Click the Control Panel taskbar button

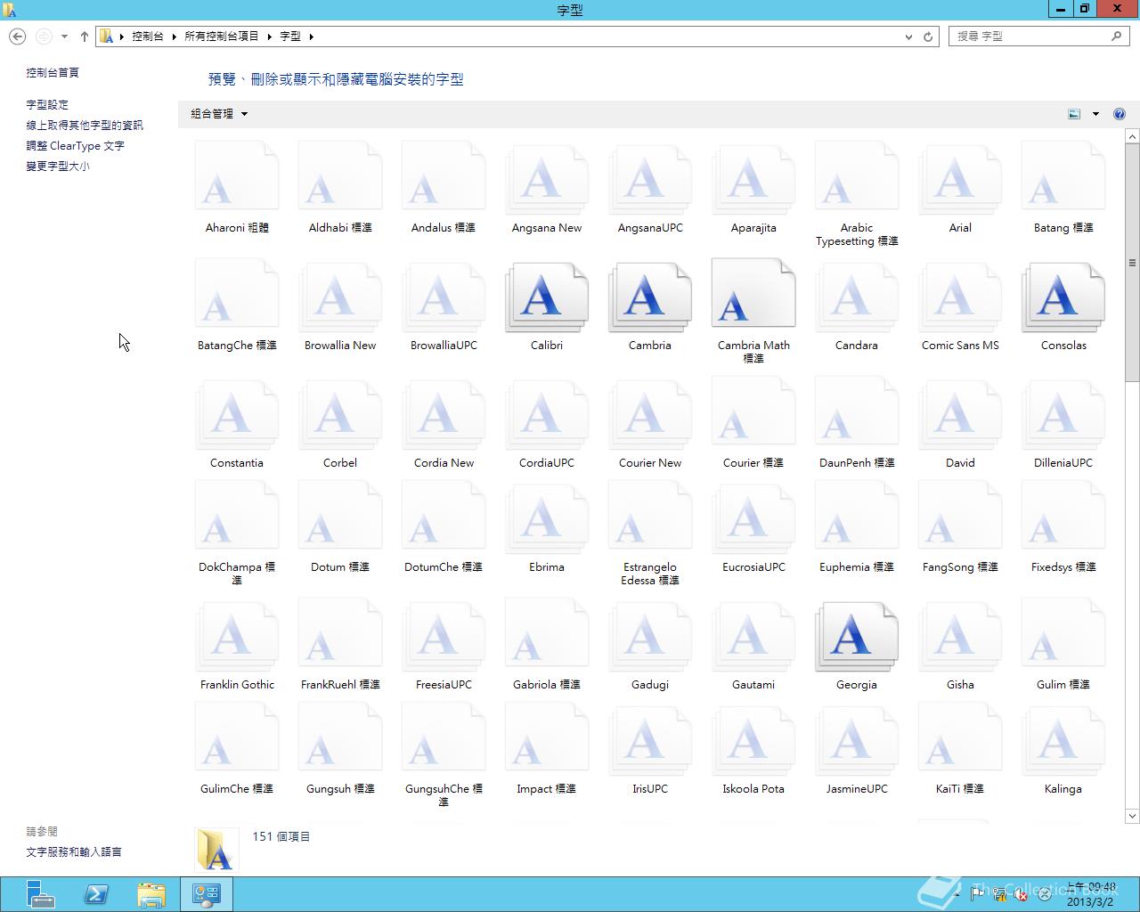[207, 894]
